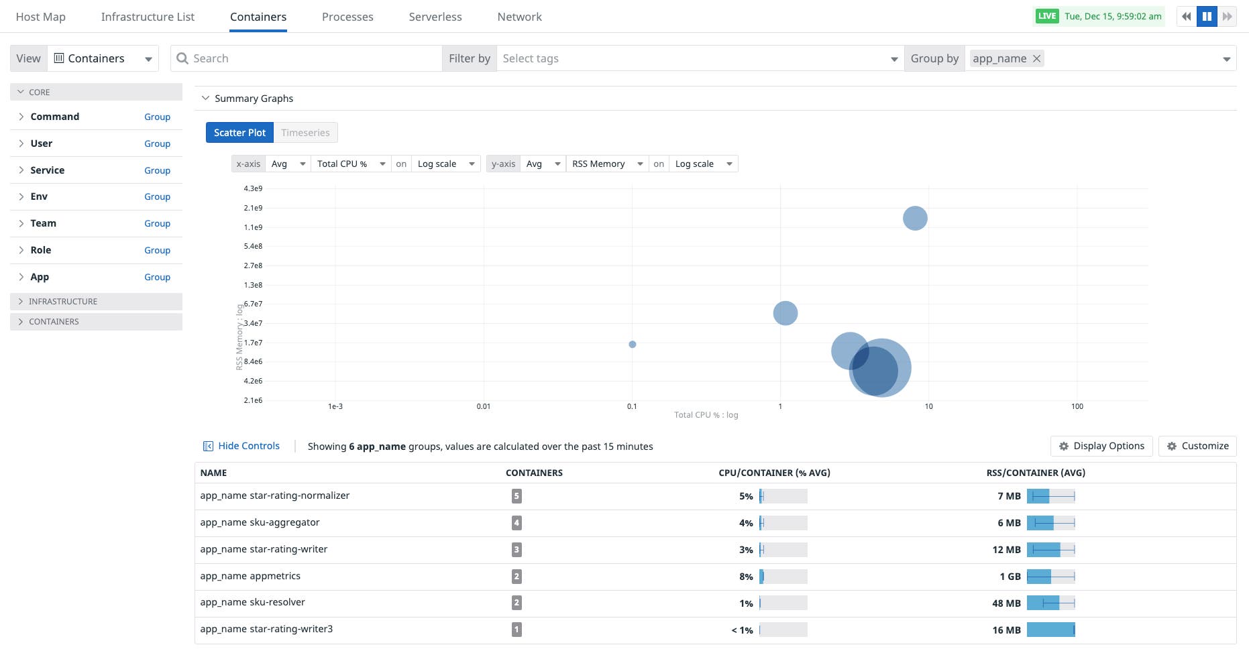
Task: Open the x-axis Total CPU % dropdown
Action: [x=351, y=164]
